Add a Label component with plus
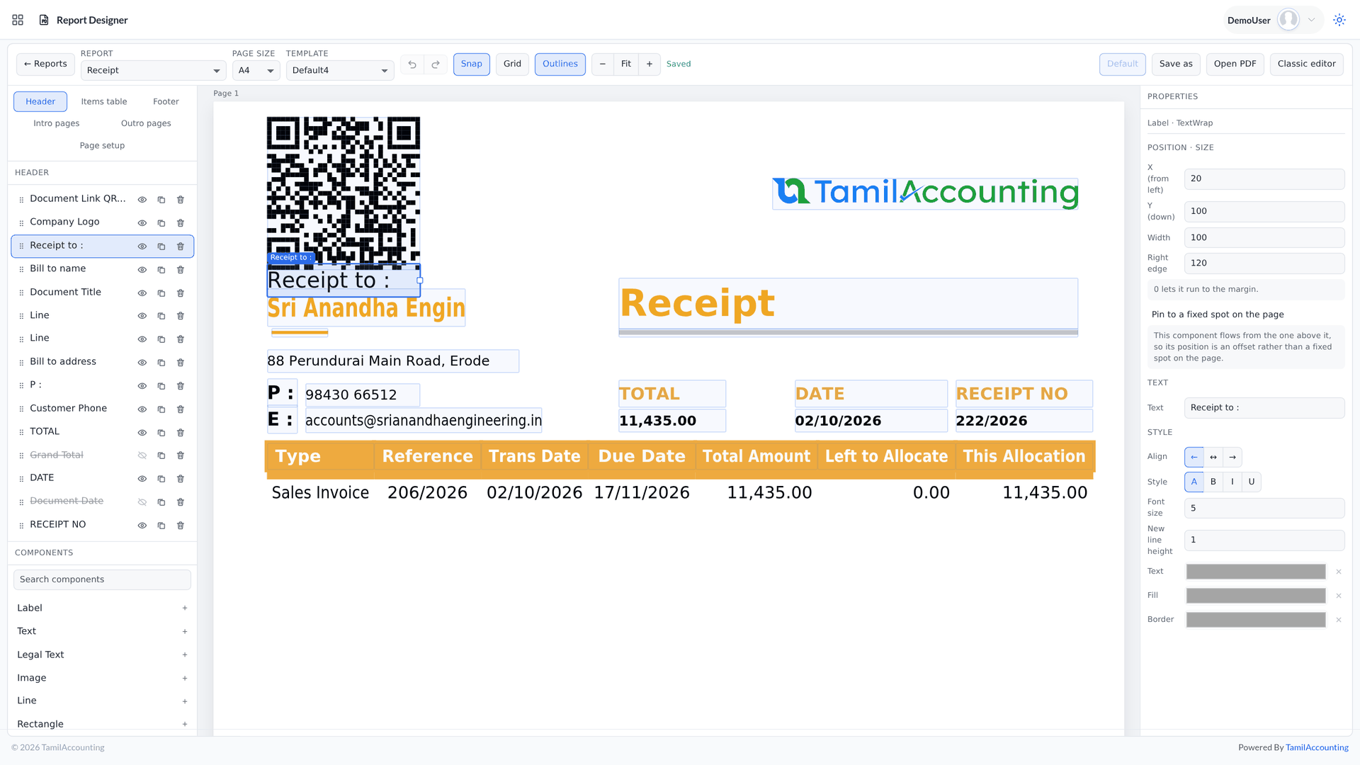This screenshot has width=1360, height=765. tap(185, 608)
